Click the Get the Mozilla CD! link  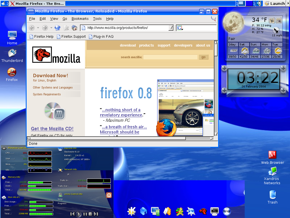[52, 129]
